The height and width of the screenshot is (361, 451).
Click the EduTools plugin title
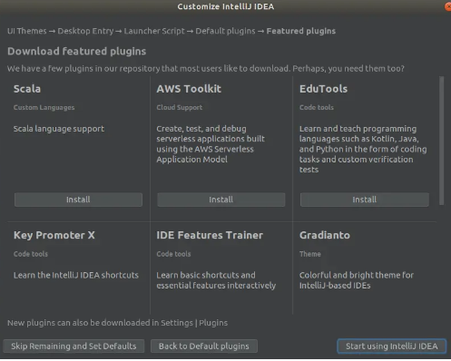coord(323,89)
